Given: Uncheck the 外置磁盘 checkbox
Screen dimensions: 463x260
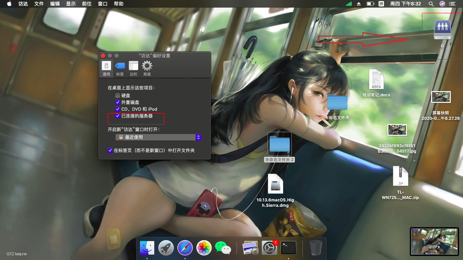Looking at the screenshot, I should [118, 102].
